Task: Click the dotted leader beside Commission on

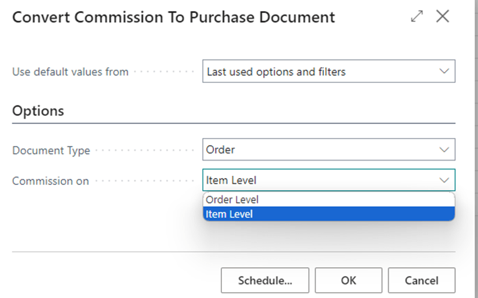Action: coord(145,181)
